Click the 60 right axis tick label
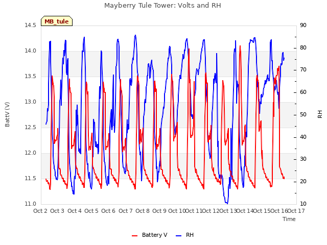327x245 pixels. pos(303,92)
